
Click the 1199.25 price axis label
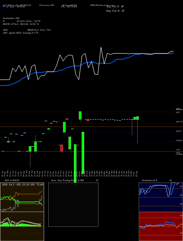coord(179,141)
